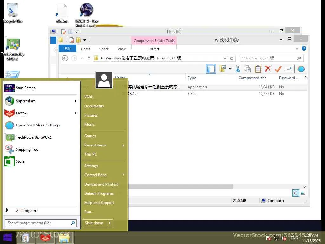
Task: Open Documents from start menu
Action: pos(94,106)
